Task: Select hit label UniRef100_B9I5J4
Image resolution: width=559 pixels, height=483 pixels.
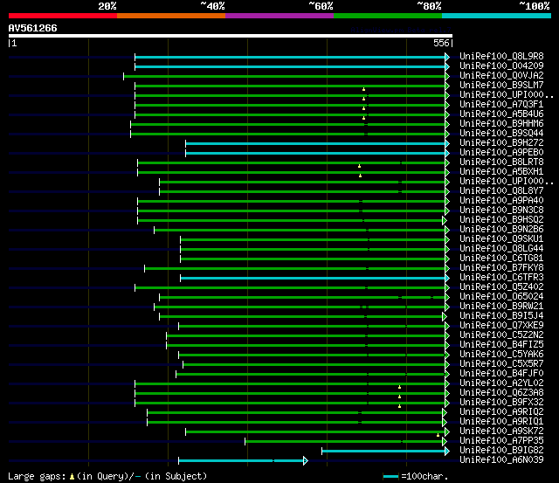Action: tap(501, 316)
